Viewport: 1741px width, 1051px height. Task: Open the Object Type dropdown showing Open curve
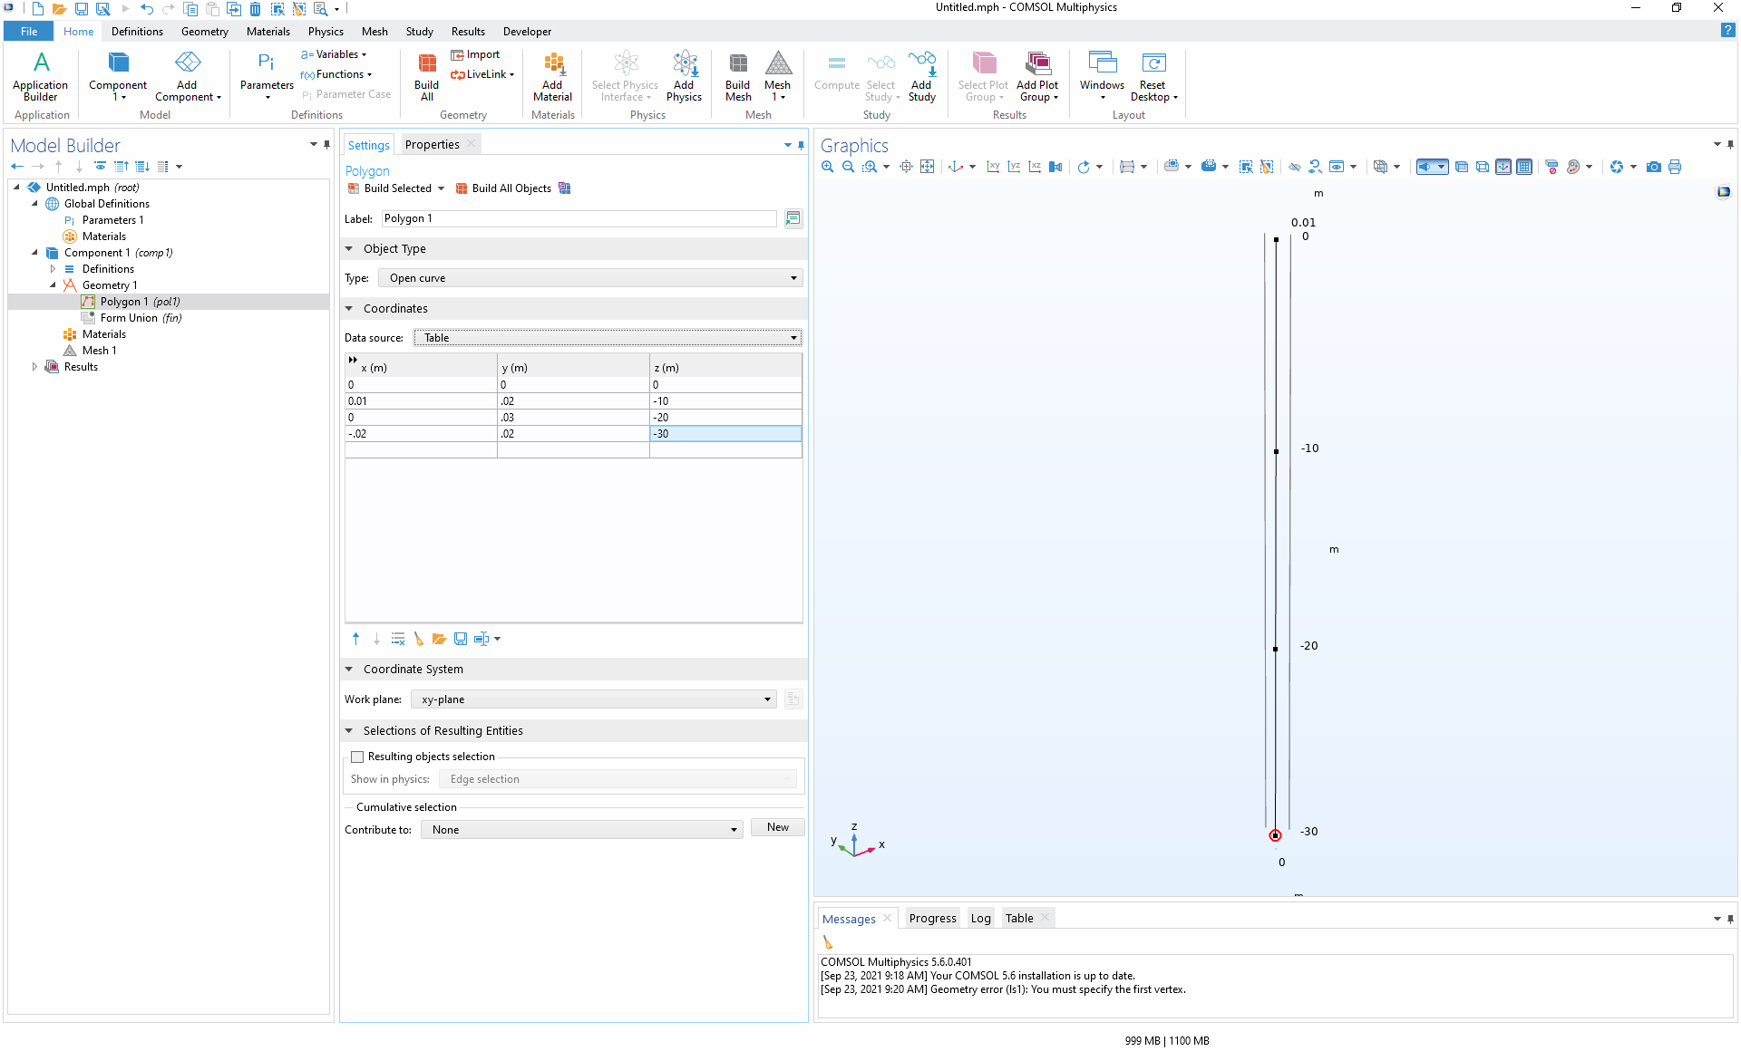point(592,278)
